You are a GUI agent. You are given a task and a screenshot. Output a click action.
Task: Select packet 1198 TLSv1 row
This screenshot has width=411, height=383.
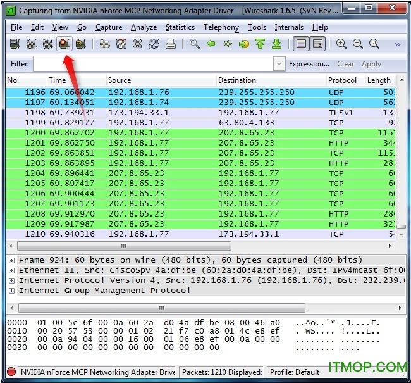[190, 112]
